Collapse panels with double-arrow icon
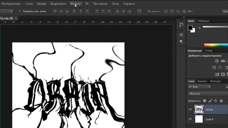This screenshot has width=228, height=128. pyautogui.click(x=184, y=17)
